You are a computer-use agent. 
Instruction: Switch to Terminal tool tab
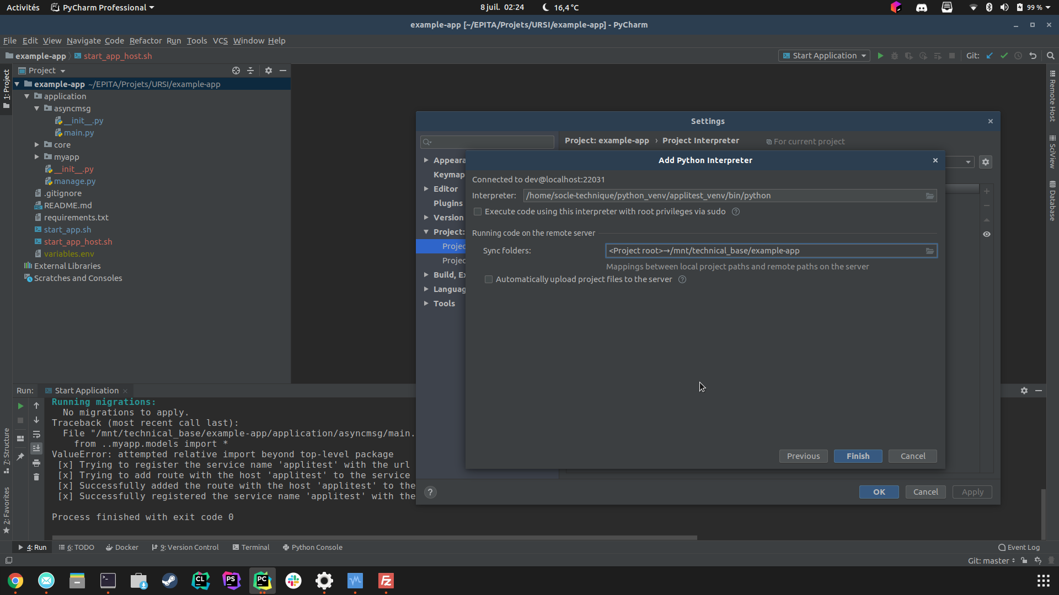[251, 548]
